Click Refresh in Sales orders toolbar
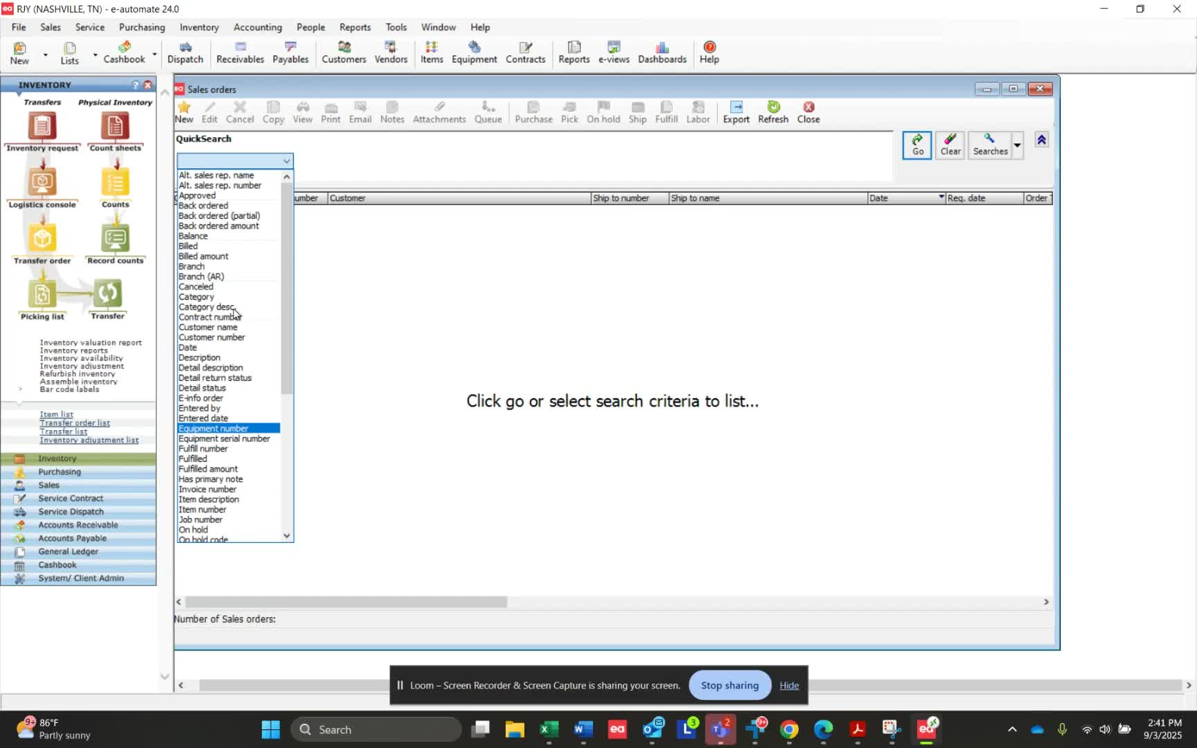This screenshot has width=1197, height=748. click(x=773, y=112)
